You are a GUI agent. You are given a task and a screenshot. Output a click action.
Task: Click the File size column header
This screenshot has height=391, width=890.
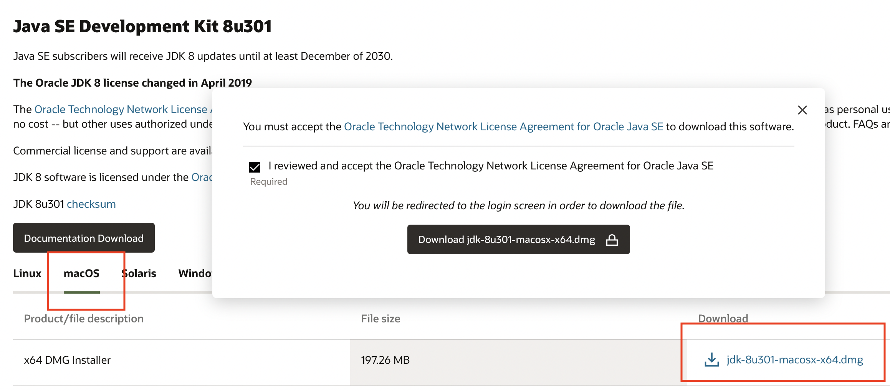coord(380,319)
